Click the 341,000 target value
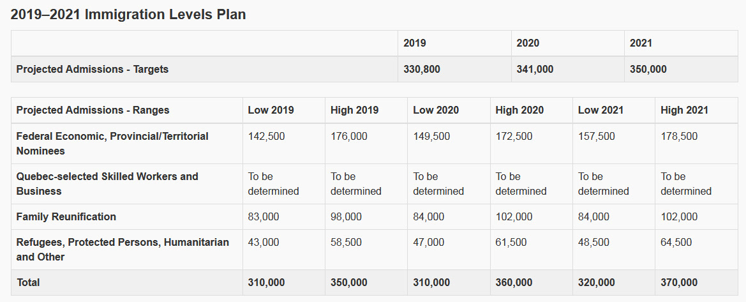This screenshot has height=302, width=746. (535, 69)
